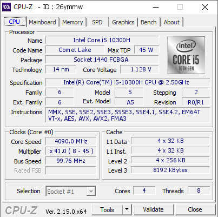Screen dimensions: 218x217
Task: Click the Technology value '14 nm'
Action: point(61,69)
